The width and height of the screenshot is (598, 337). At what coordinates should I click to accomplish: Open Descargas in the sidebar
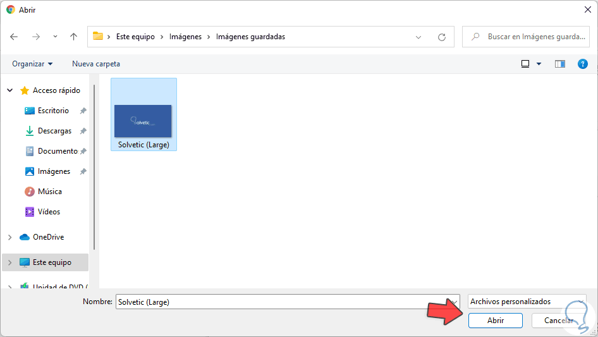coord(54,131)
